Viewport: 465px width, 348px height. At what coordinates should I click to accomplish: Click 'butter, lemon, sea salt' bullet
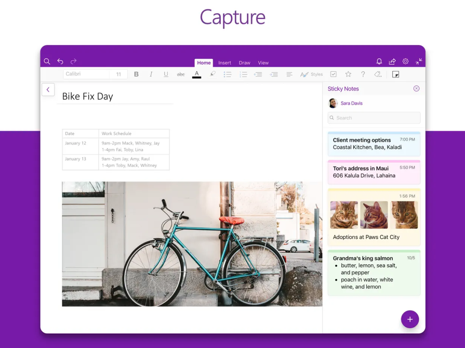[369, 269]
